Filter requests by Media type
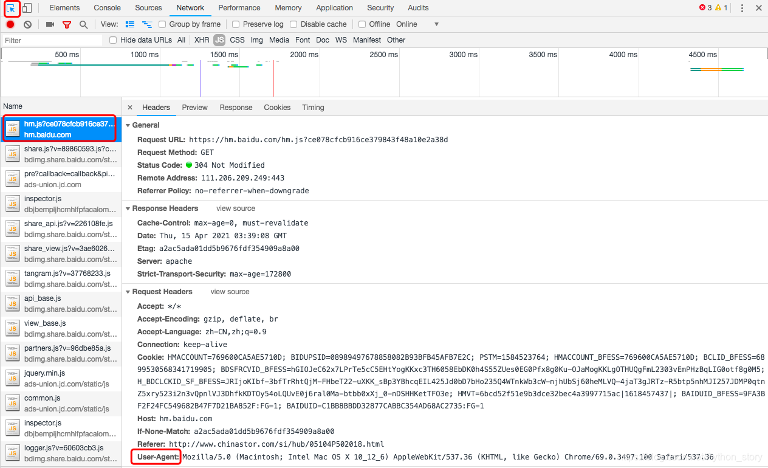Viewport: 768px width, 468px height. click(x=279, y=40)
